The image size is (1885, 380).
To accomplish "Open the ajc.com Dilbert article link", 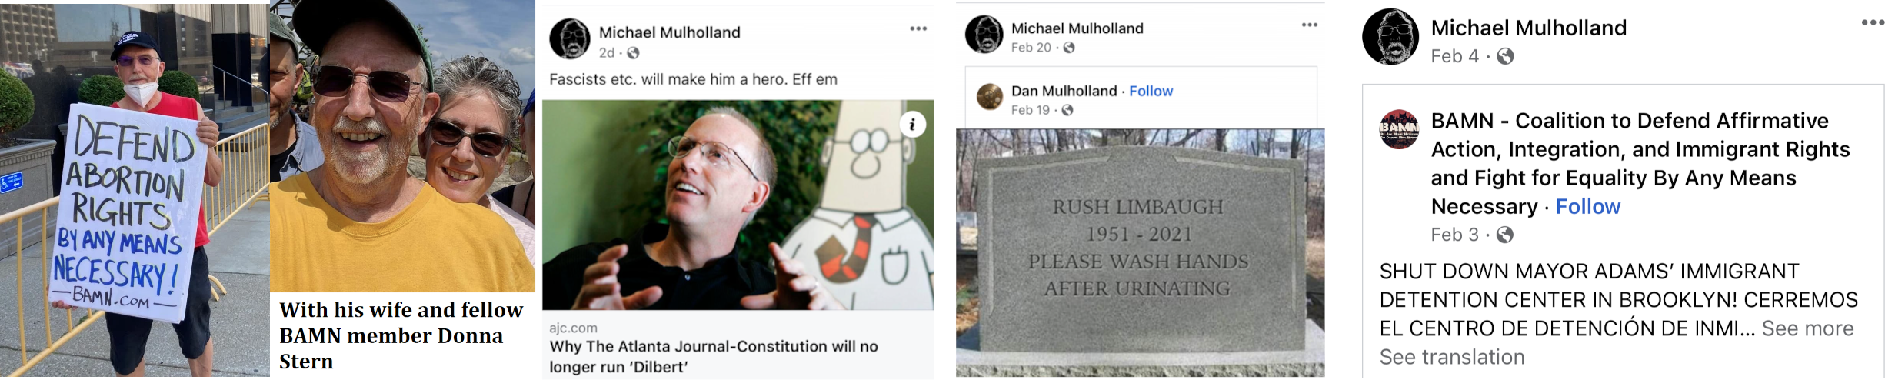I will click(738, 346).
